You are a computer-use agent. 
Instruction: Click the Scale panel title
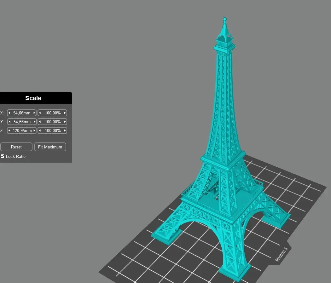tap(33, 98)
